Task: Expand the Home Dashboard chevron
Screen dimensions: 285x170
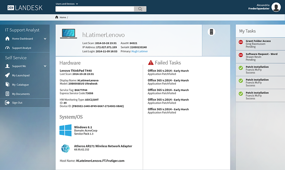Action: click(45, 39)
